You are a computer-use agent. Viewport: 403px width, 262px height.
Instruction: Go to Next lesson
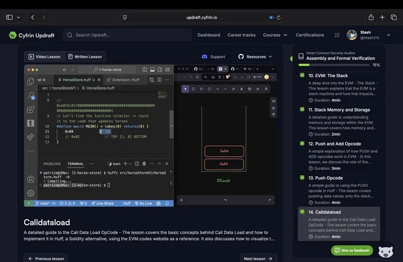[258, 258]
